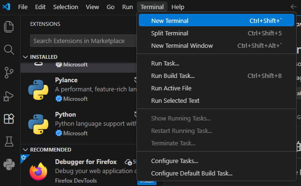Click Terminate Task... entry
301x186 pixels.
click(x=216, y=143)
